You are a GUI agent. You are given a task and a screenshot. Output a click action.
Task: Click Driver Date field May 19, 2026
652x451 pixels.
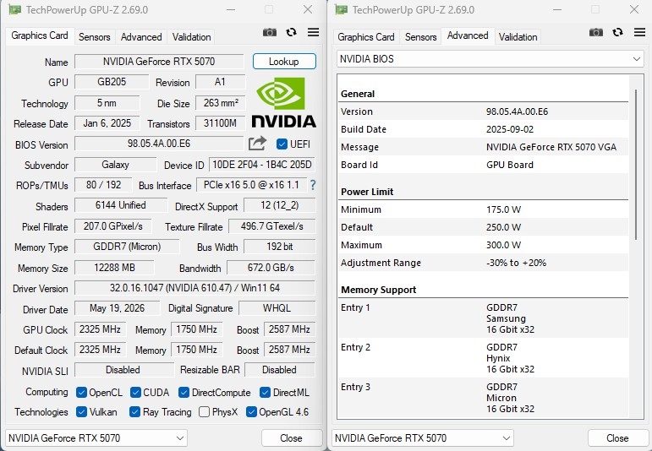pos(118,308)
